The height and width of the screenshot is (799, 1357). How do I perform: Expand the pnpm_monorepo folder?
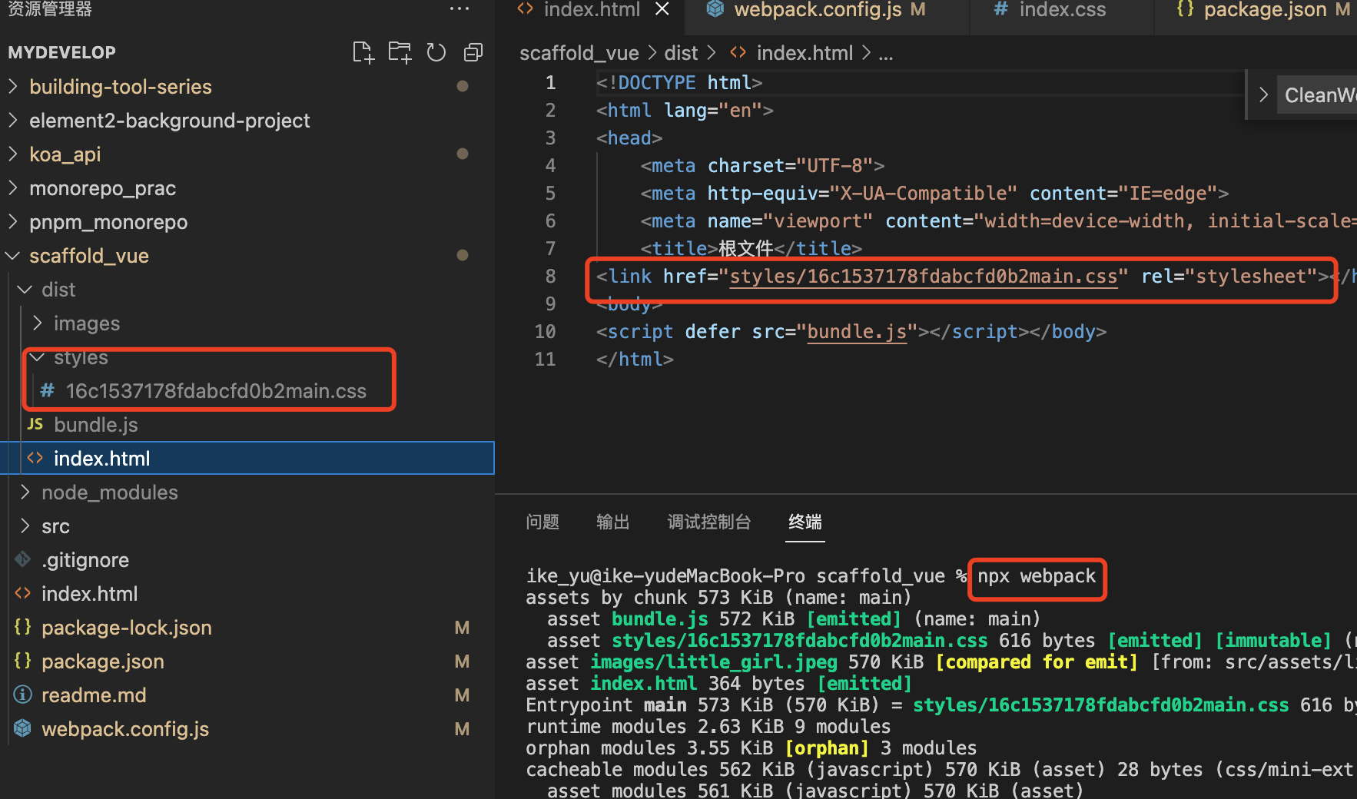point(108,222)
